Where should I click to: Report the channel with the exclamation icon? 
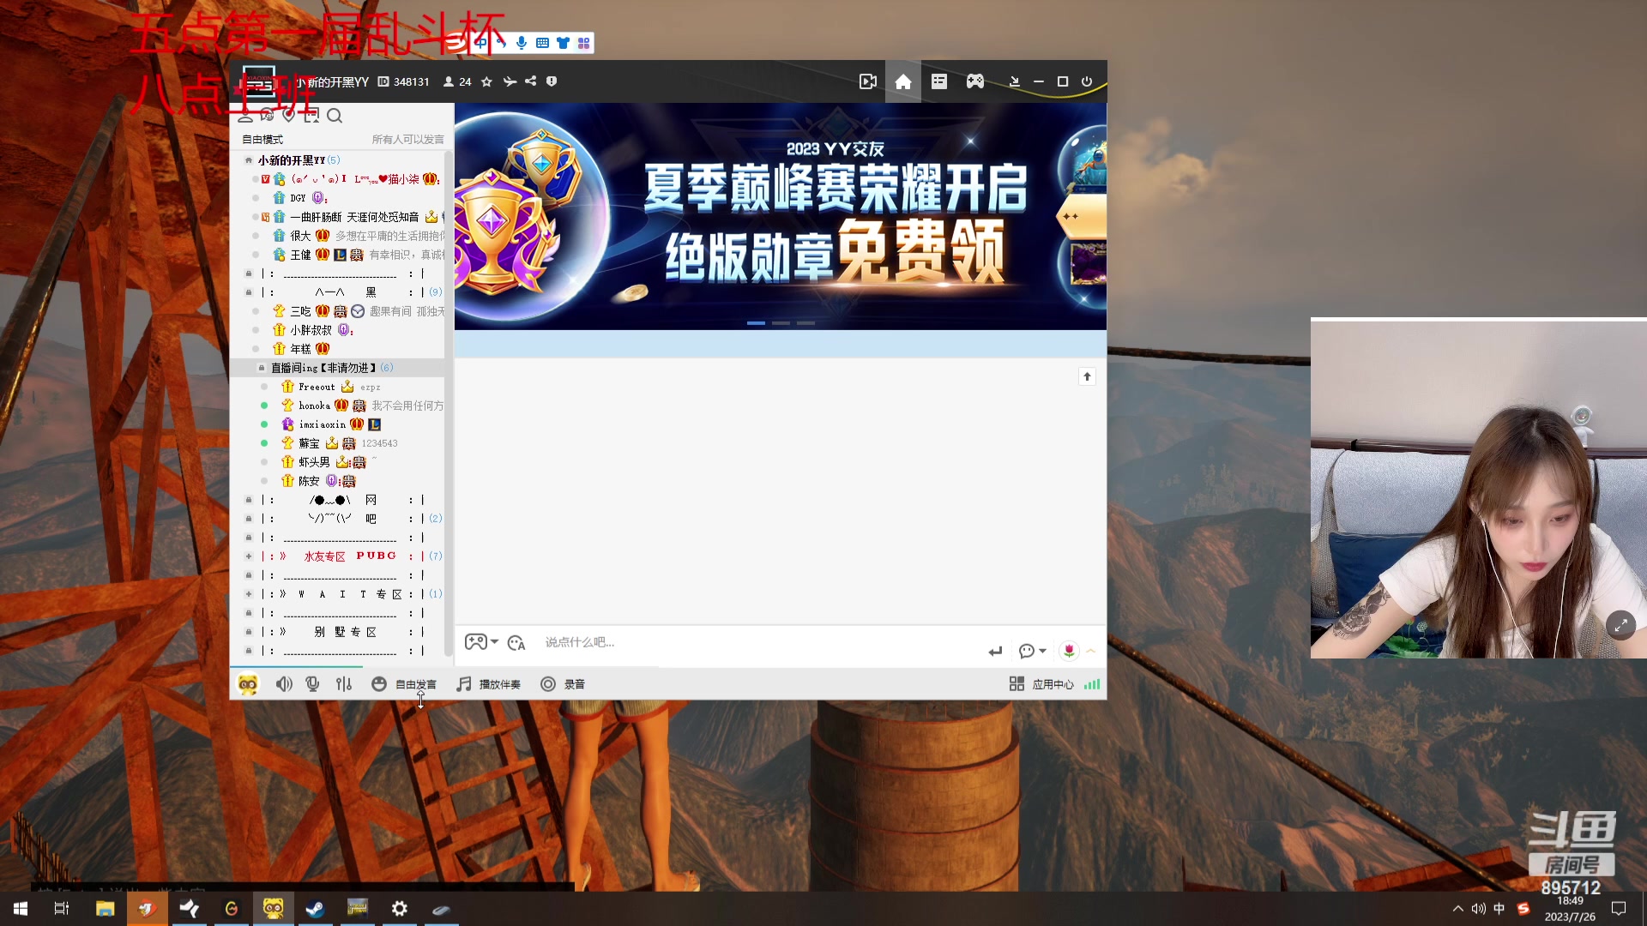[x=552, y=81]
